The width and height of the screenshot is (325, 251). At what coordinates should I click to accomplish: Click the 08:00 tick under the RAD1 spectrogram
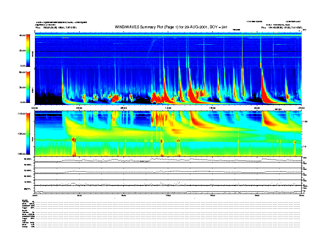point(124,108)
